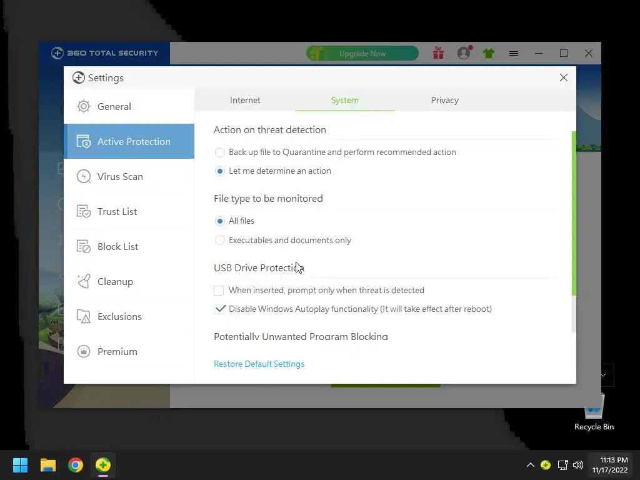
Task: Open network status tray icon
Action: point(563,465)
